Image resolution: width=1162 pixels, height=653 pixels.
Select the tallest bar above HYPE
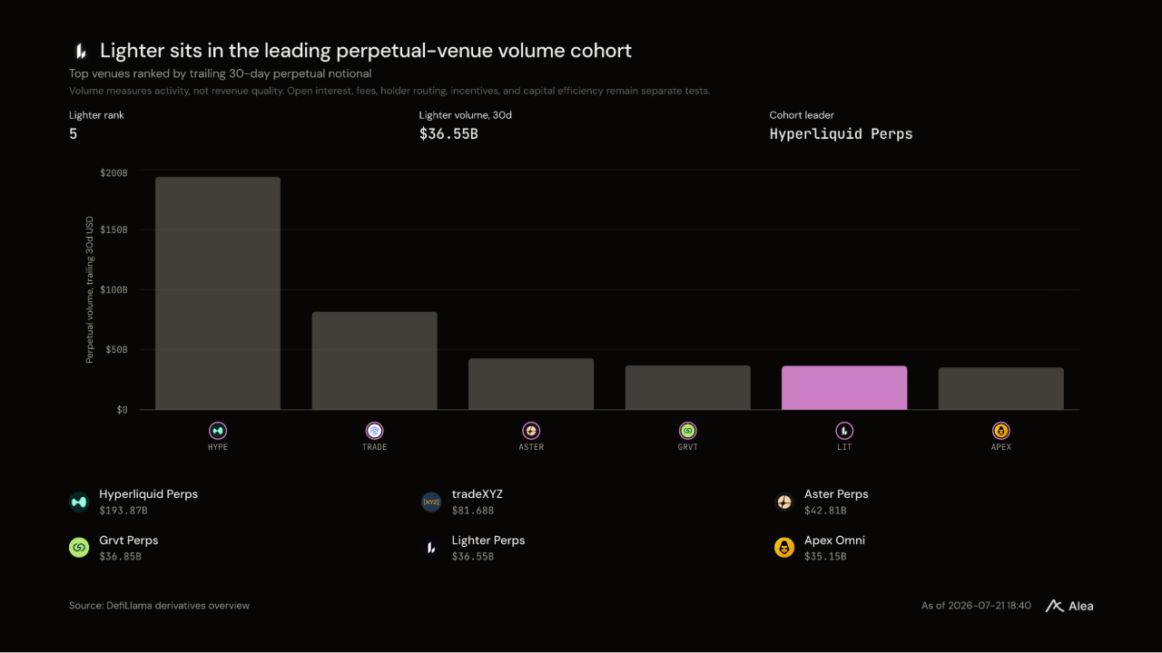pyautogui.click(x=218, y=293)
